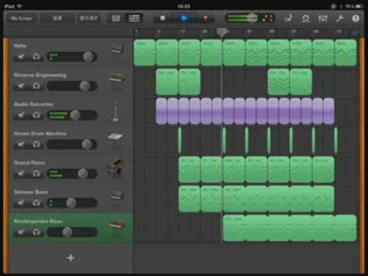Switch to tracks view
The image size is (368, 276).
(x=134, y=18)
